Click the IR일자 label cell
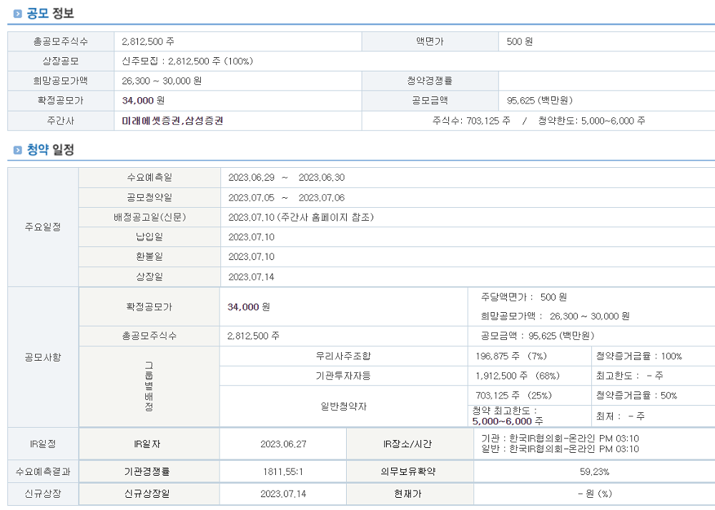The width and height of the screenshot is (715, 510). click(x=149, y=444)
